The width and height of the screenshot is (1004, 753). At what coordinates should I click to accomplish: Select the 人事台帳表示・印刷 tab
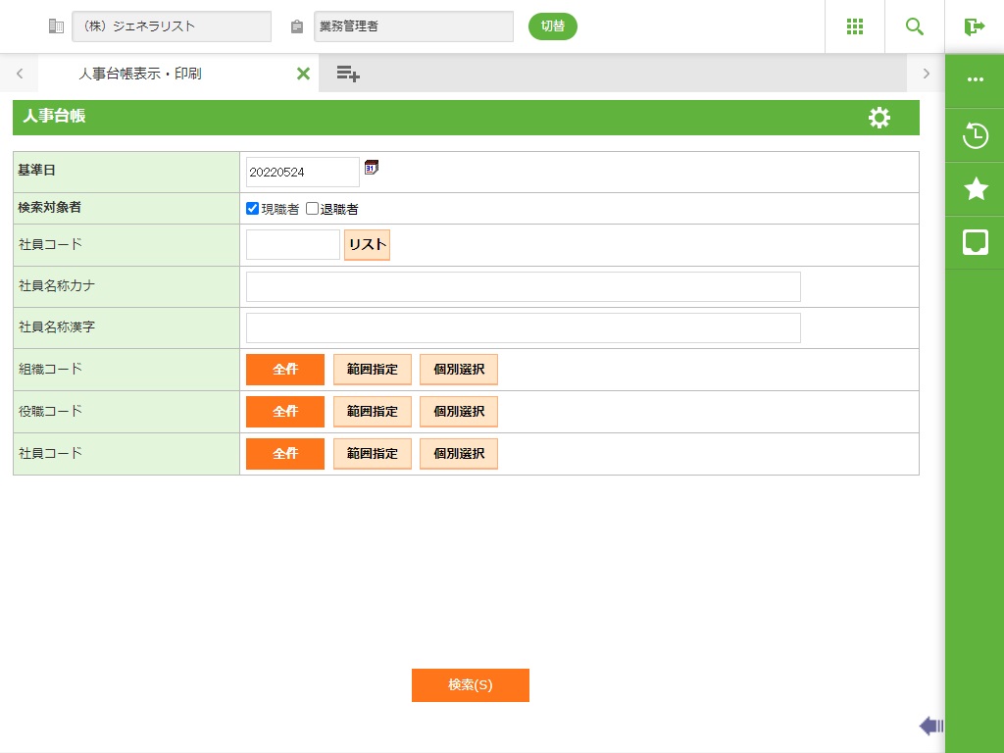point(140,74)
